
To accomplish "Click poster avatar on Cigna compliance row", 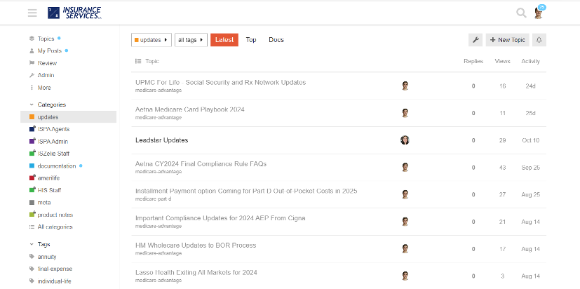I will point(405,222).
